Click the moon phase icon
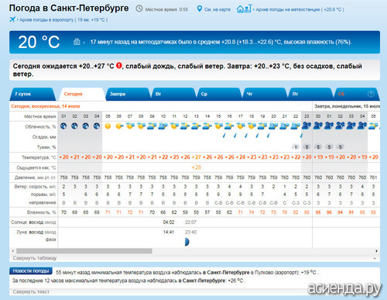Image resolution: width=387 pixels, height=300 pixels. point(187,242)
